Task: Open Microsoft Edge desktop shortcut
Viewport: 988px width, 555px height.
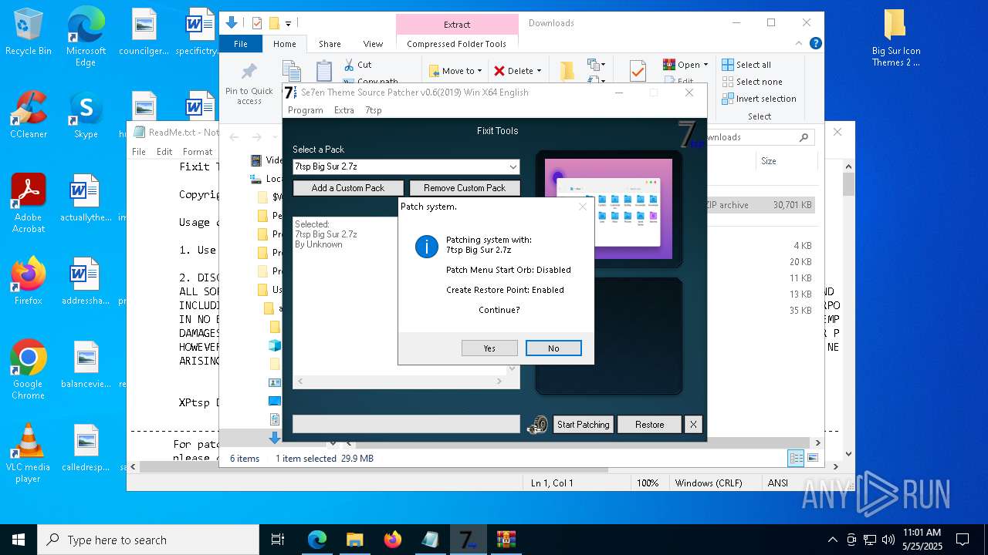Action: coord(86,36)
